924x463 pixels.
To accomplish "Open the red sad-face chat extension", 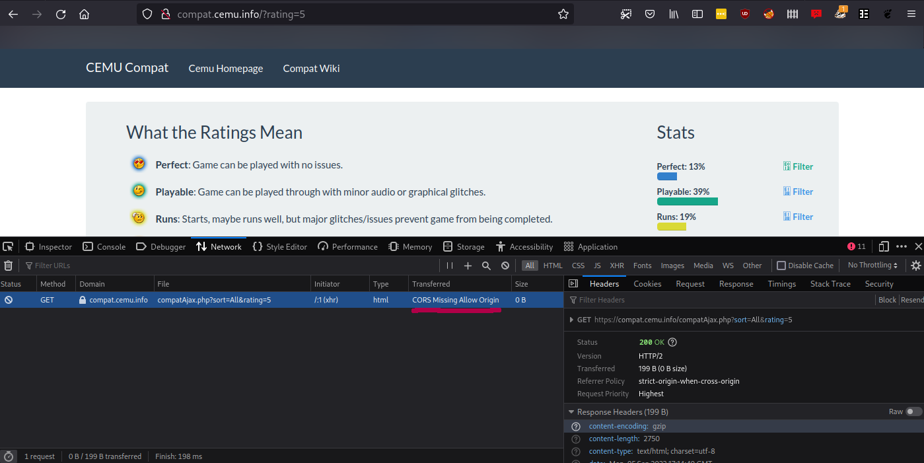I will coord(816,14).
